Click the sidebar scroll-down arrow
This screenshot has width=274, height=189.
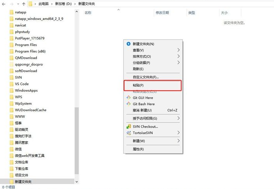coord(76,182)
